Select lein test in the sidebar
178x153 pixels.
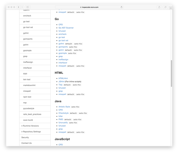click(35, 80)
